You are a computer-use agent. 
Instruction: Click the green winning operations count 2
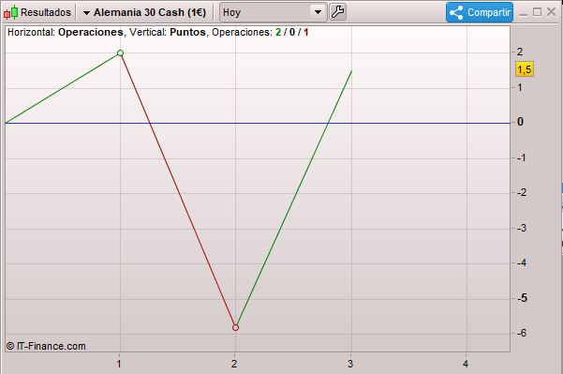coord(278,32)
